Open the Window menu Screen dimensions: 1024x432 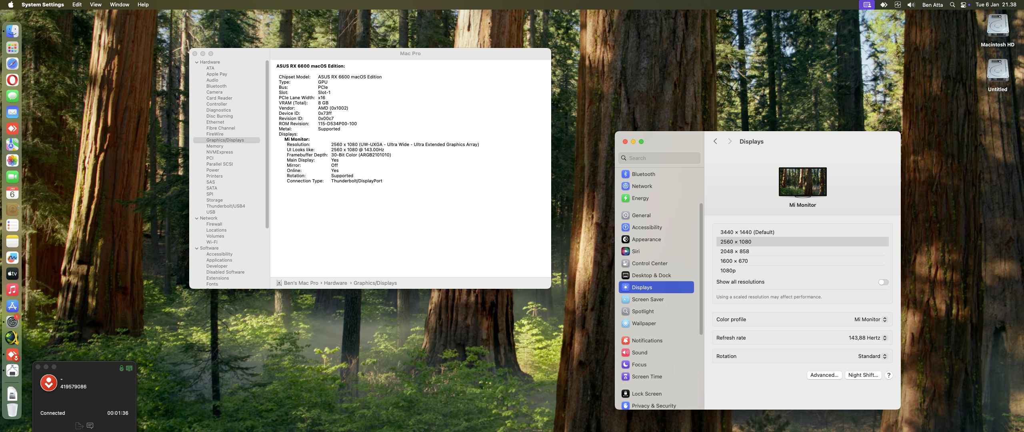119,5
